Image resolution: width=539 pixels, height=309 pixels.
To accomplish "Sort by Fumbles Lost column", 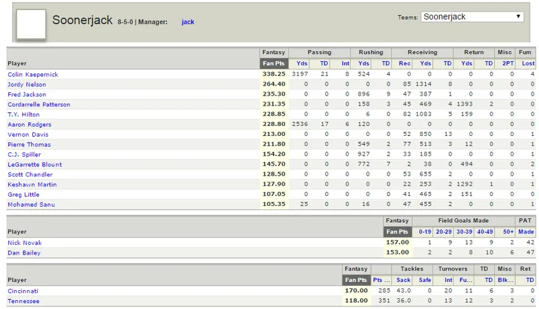I will coord(528,63).
